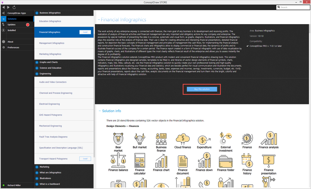Click the red updates count badge
This screenshot has width=311, height=189.
click(x=28, y=25)
